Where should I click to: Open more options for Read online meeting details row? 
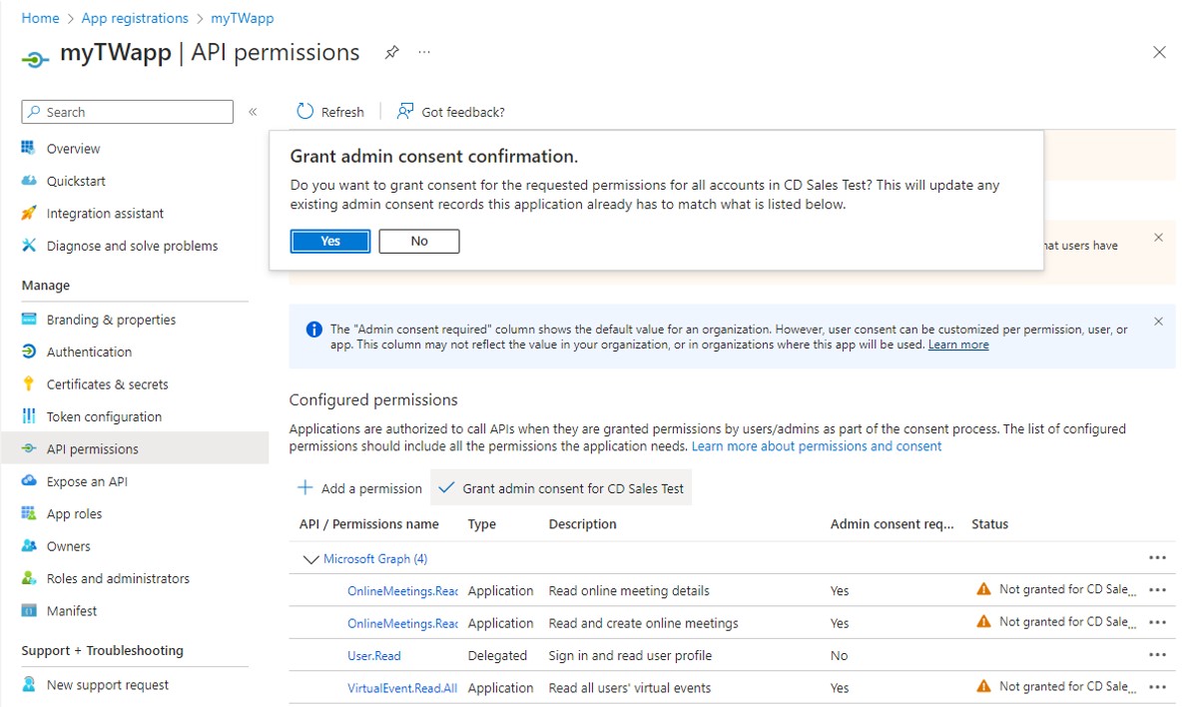tap(1157, 590)
